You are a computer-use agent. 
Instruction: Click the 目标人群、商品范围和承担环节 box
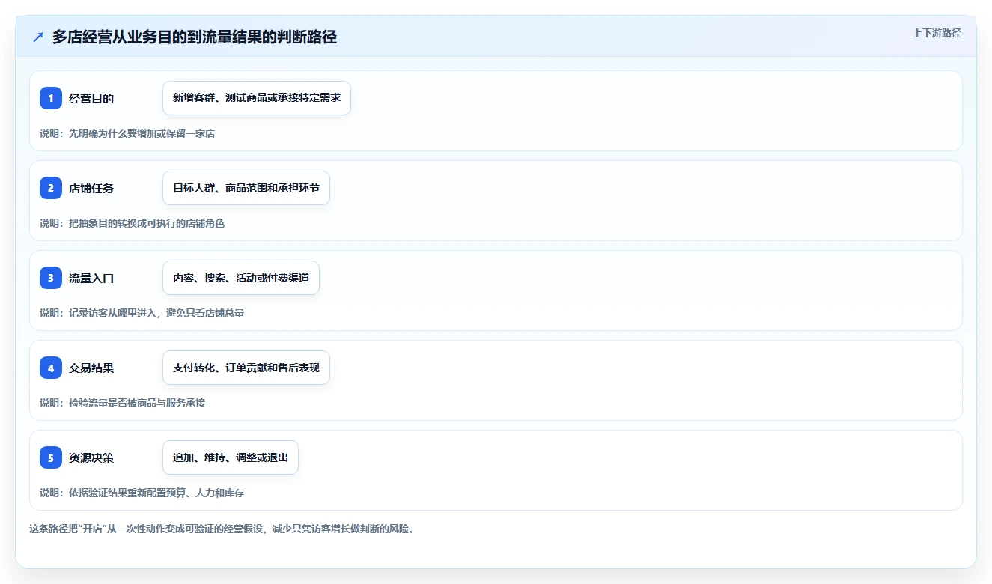[x=246, y=188]
